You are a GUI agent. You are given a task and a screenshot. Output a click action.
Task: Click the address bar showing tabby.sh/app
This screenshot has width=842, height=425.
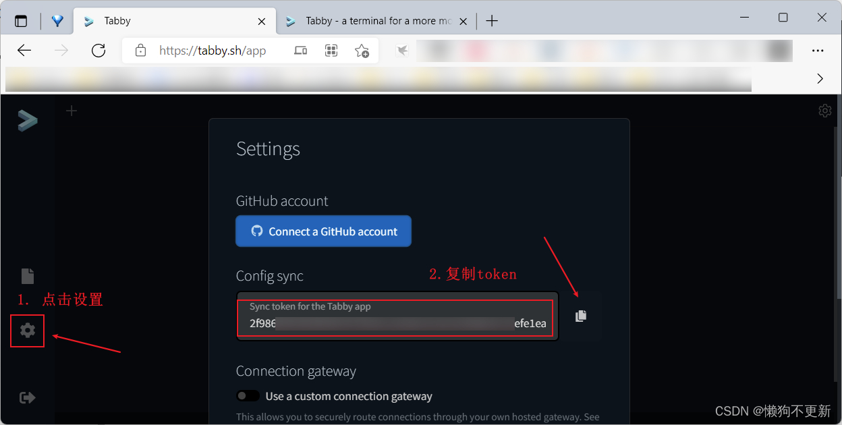coord(213,51)
